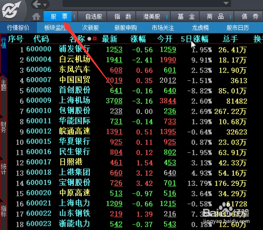The image size is (263, 230).
Task: Select the 股票 tab
Action: [x=58, y=16]
